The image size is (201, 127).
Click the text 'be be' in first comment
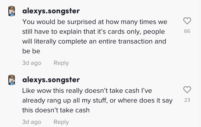click(x=31, y=51)
